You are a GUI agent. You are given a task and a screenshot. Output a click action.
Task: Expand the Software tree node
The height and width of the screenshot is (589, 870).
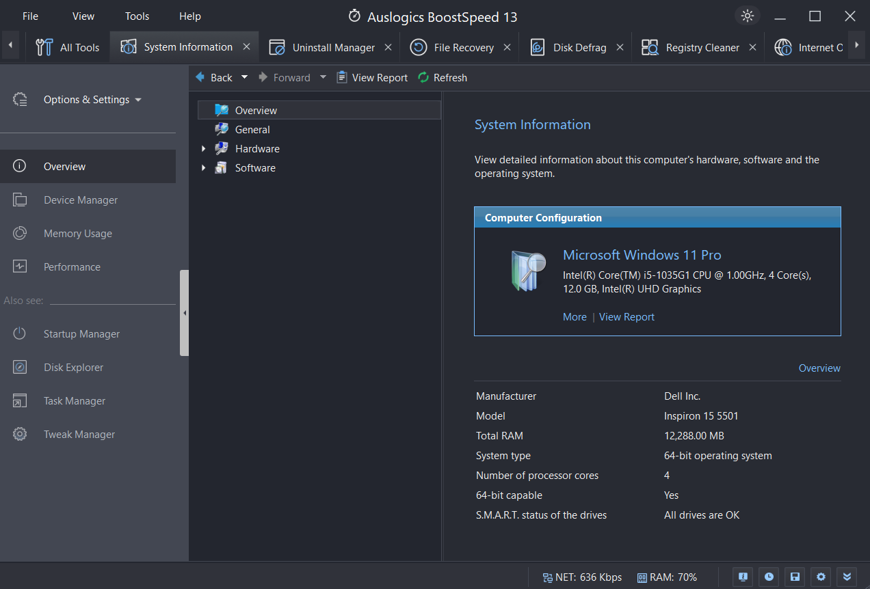point(203,167)
